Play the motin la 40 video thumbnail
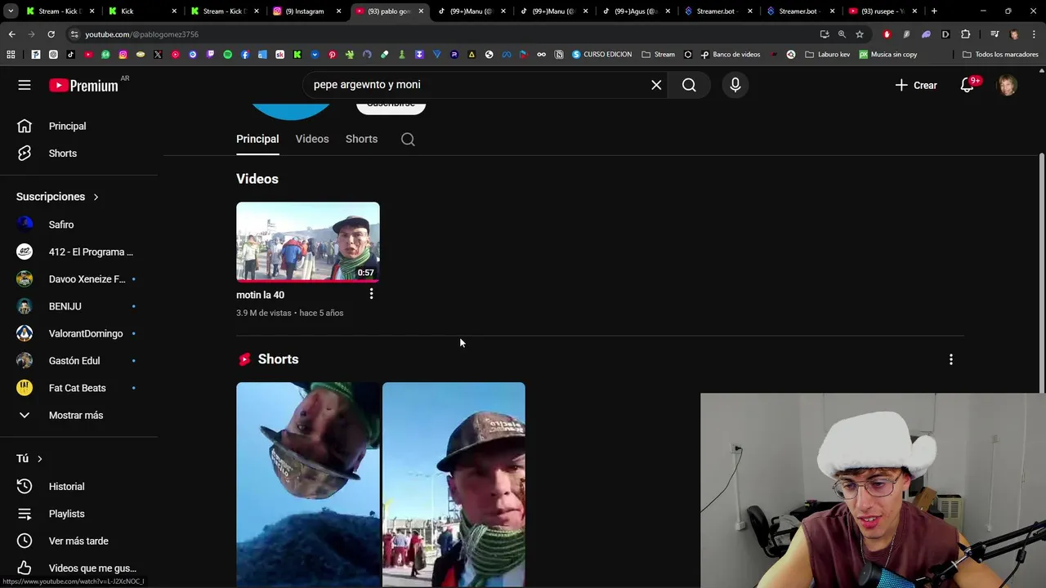 (308, 242)
